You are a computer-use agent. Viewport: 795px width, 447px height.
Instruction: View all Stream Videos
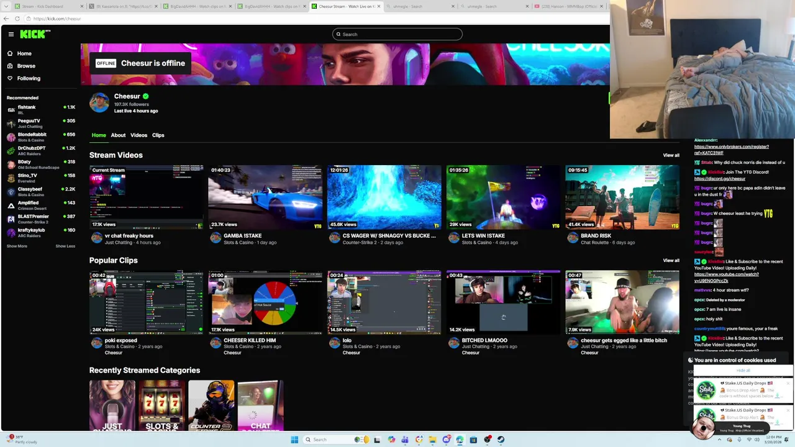(x=671, y=155)
